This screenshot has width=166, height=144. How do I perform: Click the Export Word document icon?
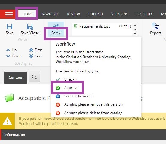pyautogui.click(x=155, y=26)
